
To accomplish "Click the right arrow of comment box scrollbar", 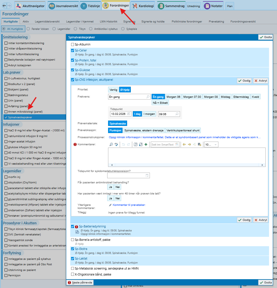I will pyautogui.click(x=264, y=165).
